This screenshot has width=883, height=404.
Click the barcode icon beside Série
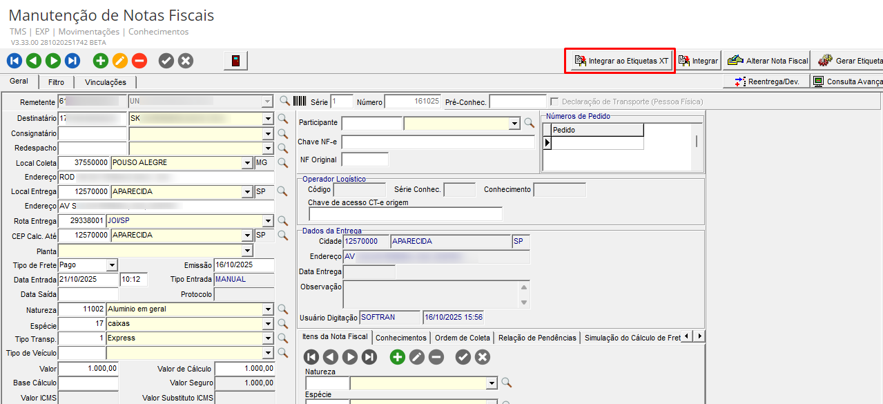(x=300, y=102)
